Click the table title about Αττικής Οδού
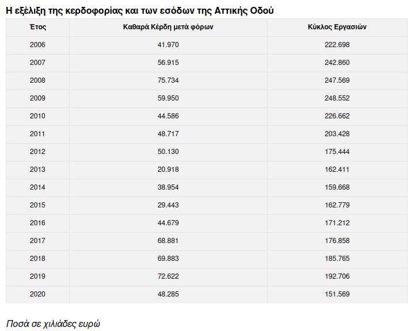The width and height of the screenshot is (411, 331). 140,11
